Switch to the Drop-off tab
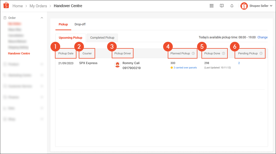This screenshot has height=154, width=276. [80, 24]
